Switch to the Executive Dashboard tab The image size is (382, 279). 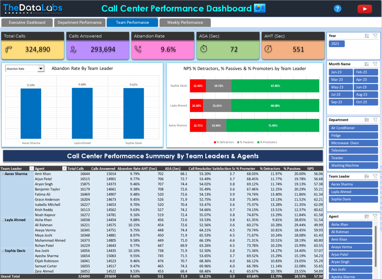tap(26, 22)
